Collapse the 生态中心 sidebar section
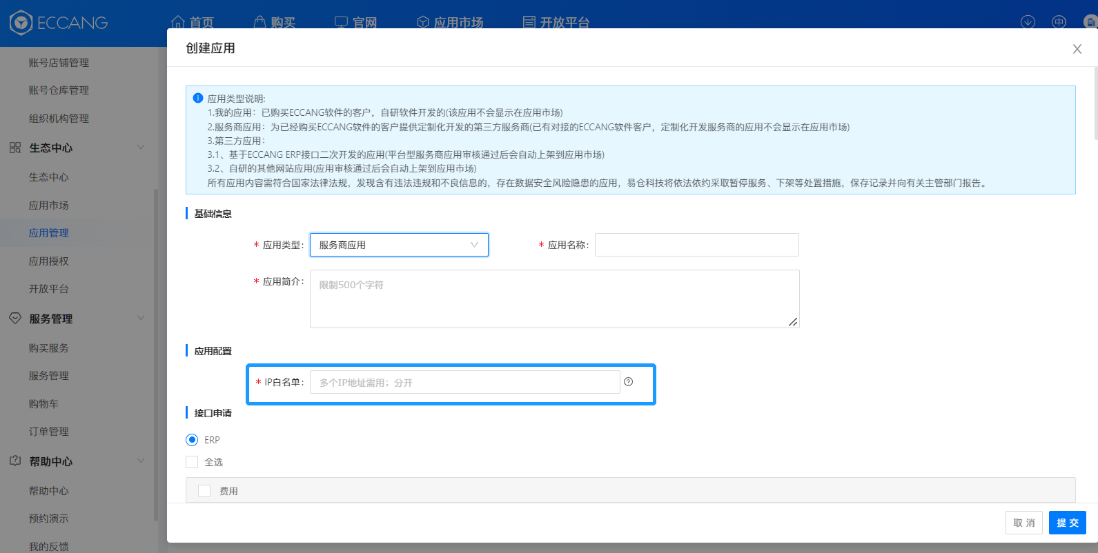The image size is (1098, 553). tap(141, 148)
